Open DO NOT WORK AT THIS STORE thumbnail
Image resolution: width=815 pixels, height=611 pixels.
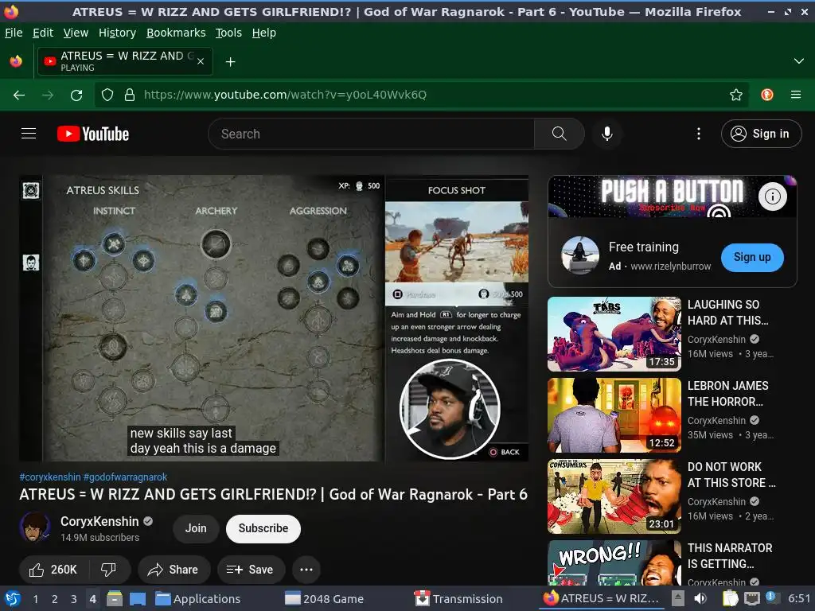point(614,496)
